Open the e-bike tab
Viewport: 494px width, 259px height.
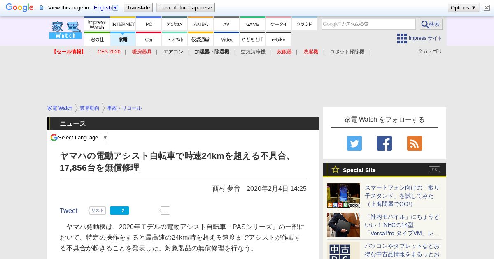tap(279, 39)
